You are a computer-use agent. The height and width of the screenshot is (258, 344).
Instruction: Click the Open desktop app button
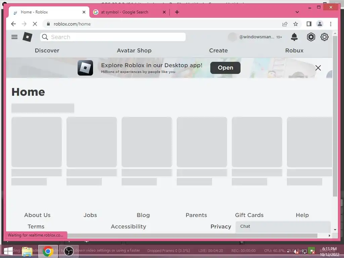point(225,68)
